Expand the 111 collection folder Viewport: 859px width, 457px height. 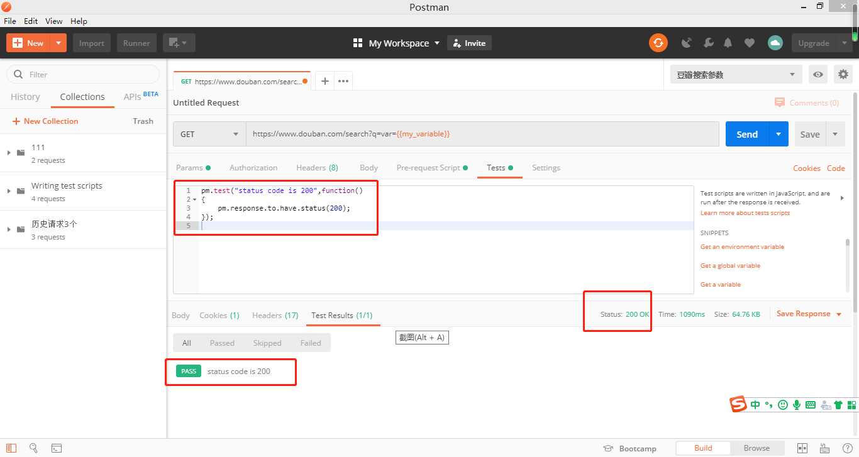coord(9,153)
